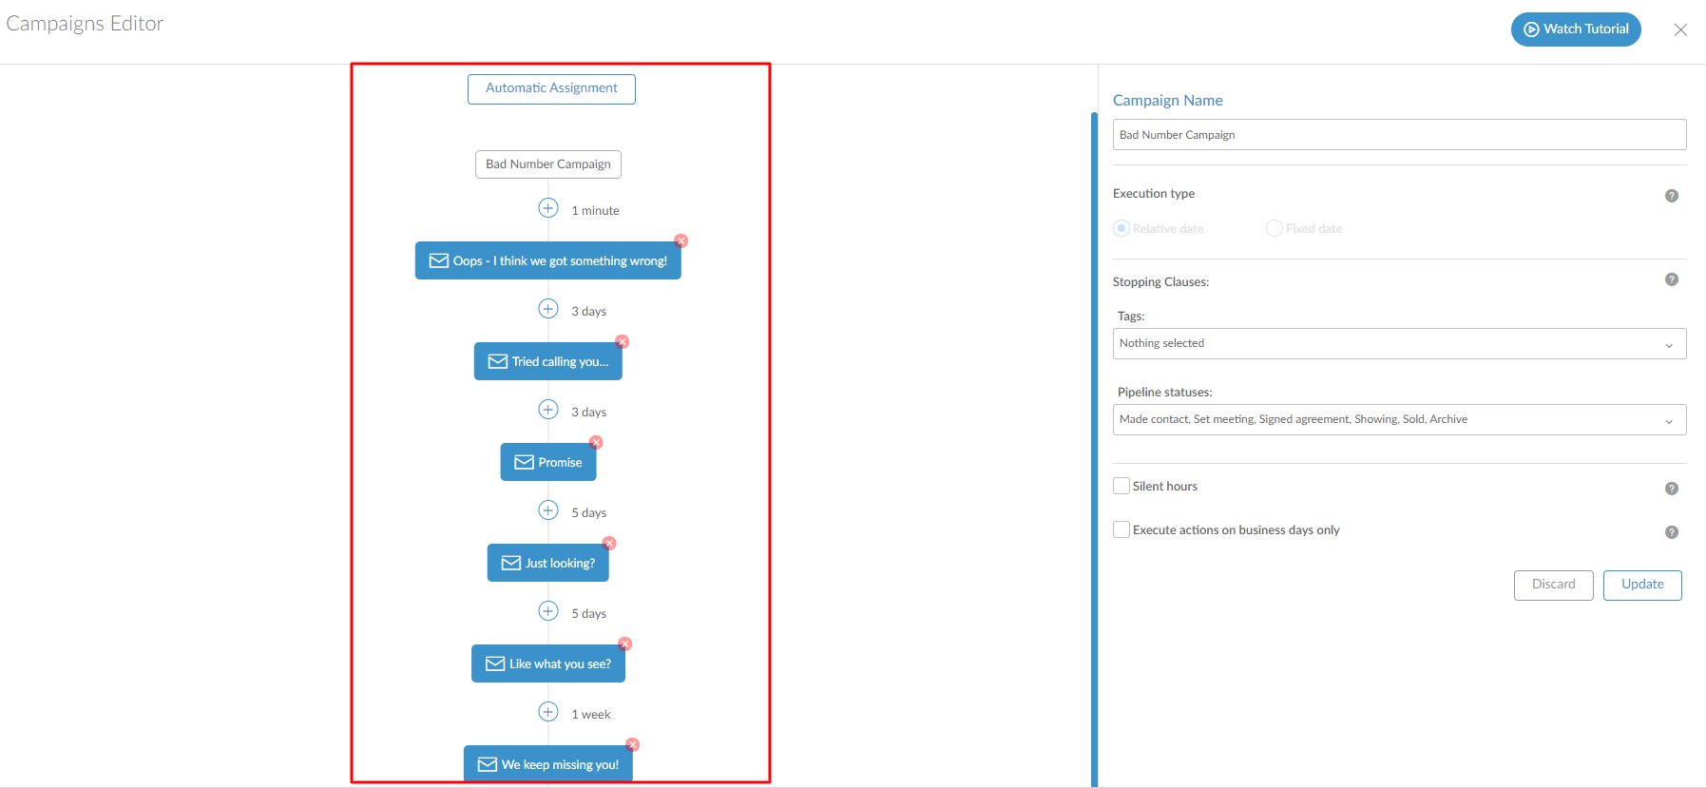Click the '1 minute' delay label
This screenshot has height=788, width=1706.
tap(595, 211)
